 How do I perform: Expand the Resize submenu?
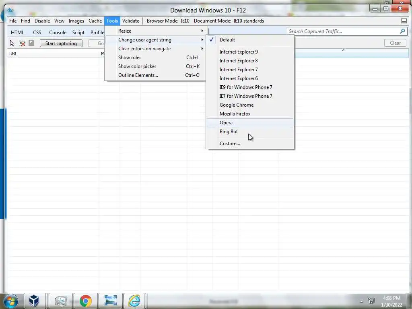coord(155,31)
